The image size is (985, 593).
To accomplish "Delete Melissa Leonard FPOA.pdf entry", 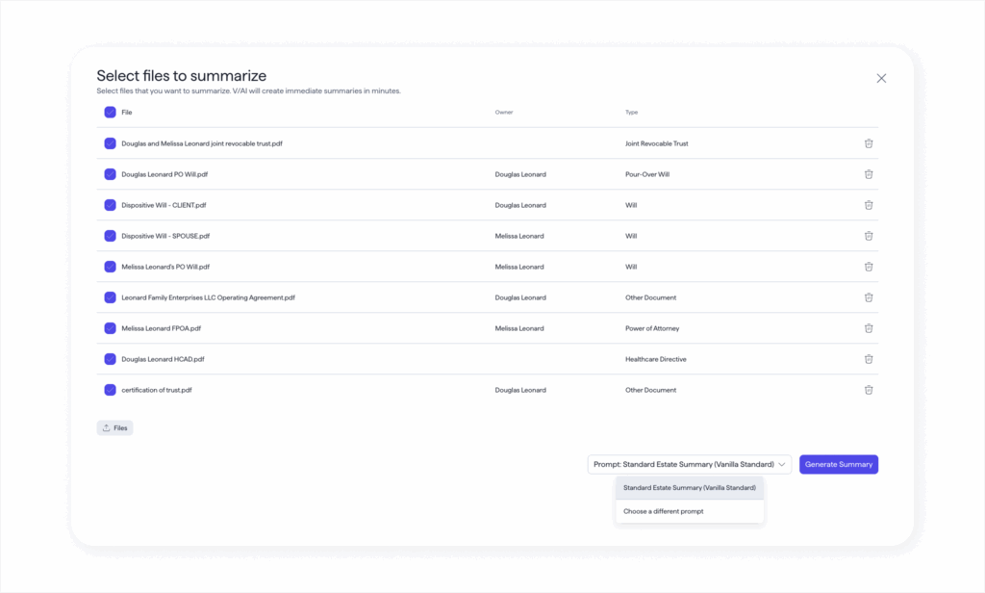I will click(869, 328).
